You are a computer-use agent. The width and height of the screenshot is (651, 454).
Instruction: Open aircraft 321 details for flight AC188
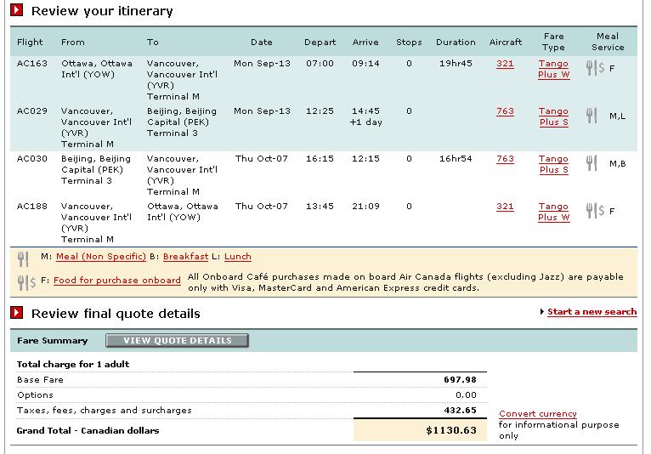505,207
